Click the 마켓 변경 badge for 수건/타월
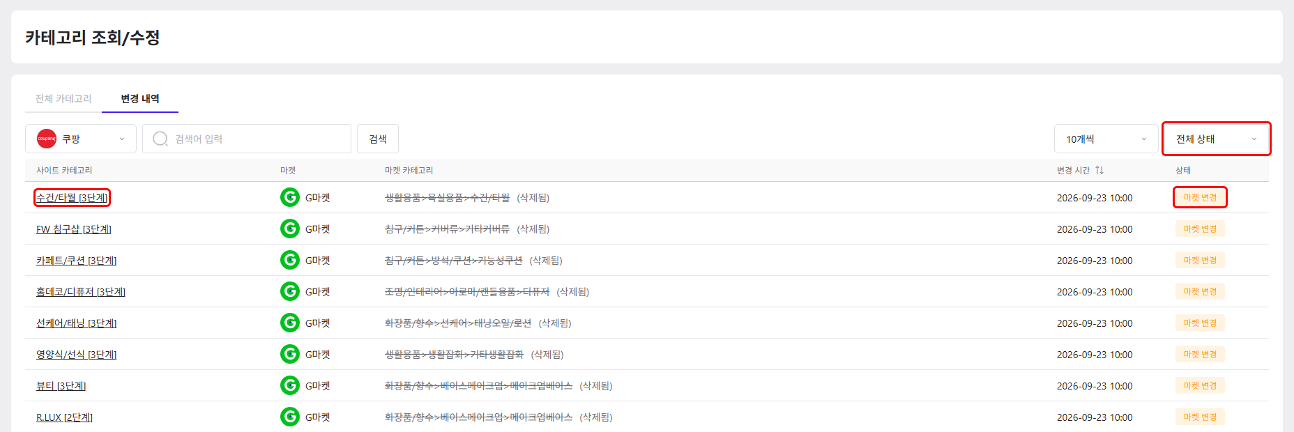Image resolution: width=1294 pixels, height=432 pixels. [1200, 197]
